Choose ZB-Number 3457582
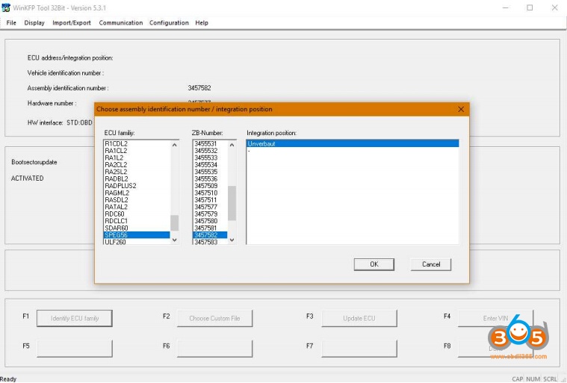 click(x=208, y=235)
